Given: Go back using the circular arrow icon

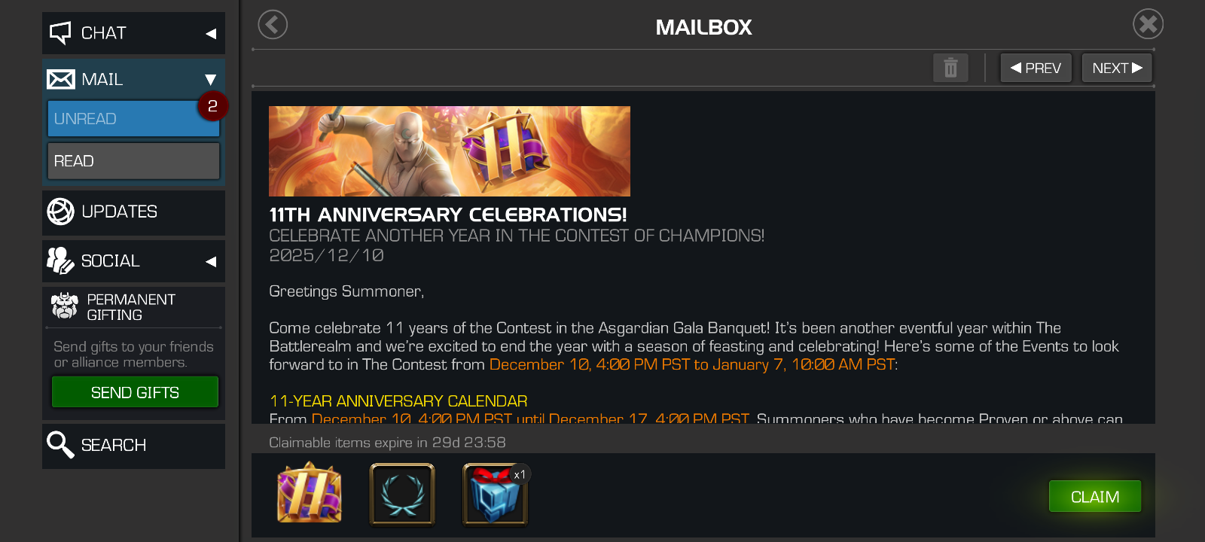Looking at the screenshot, I should click(x=273, y=25).
